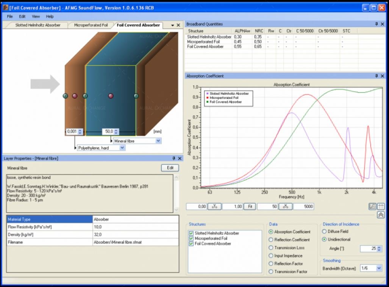Click the Edit button in Layer Properties
The image size is (389, 287).
170,168
